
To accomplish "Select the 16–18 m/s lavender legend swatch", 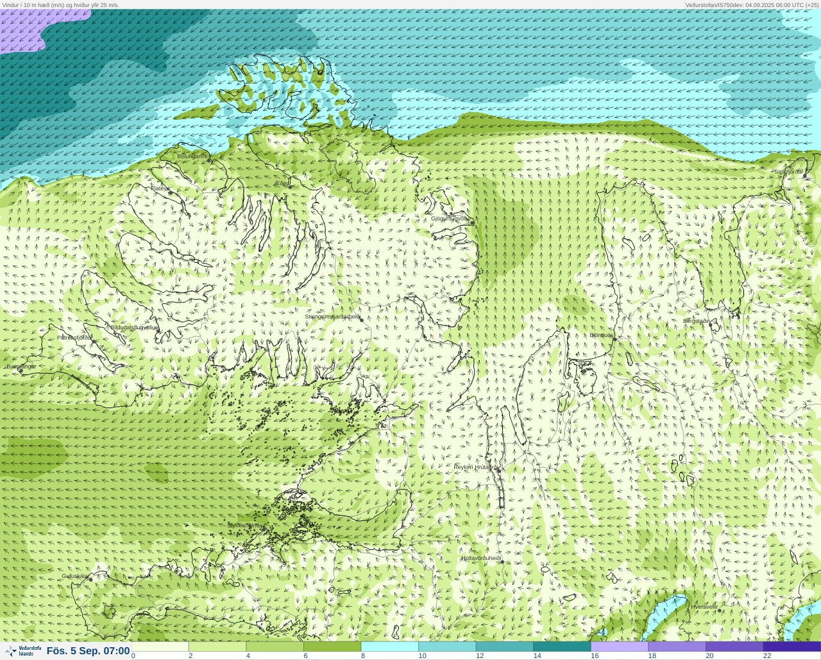I will pos(620,647).
